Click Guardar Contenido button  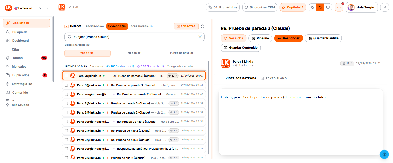(x=241, y=48)
